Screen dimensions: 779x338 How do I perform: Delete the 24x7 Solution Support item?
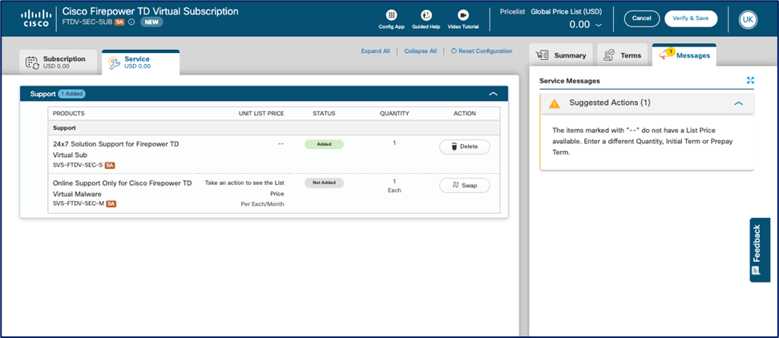(x=465, y=147)
